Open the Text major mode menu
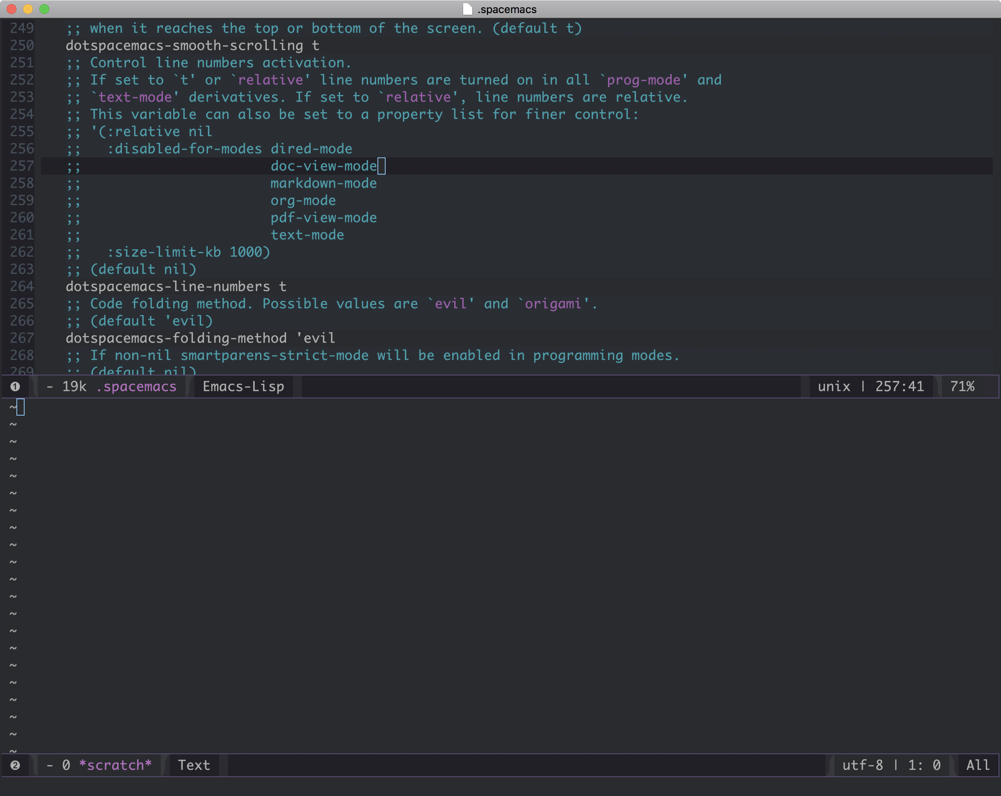The height and width of the screenshot is (796, 1001). click(194, 765)
